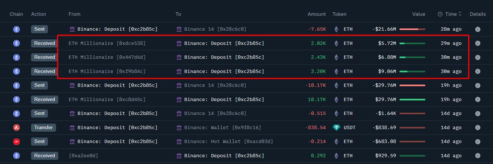Image resolution: width=493 pixels, height=164 pixels.
Task: Open details info icon for the 0.292 ETH row
Action: point(478,155)
